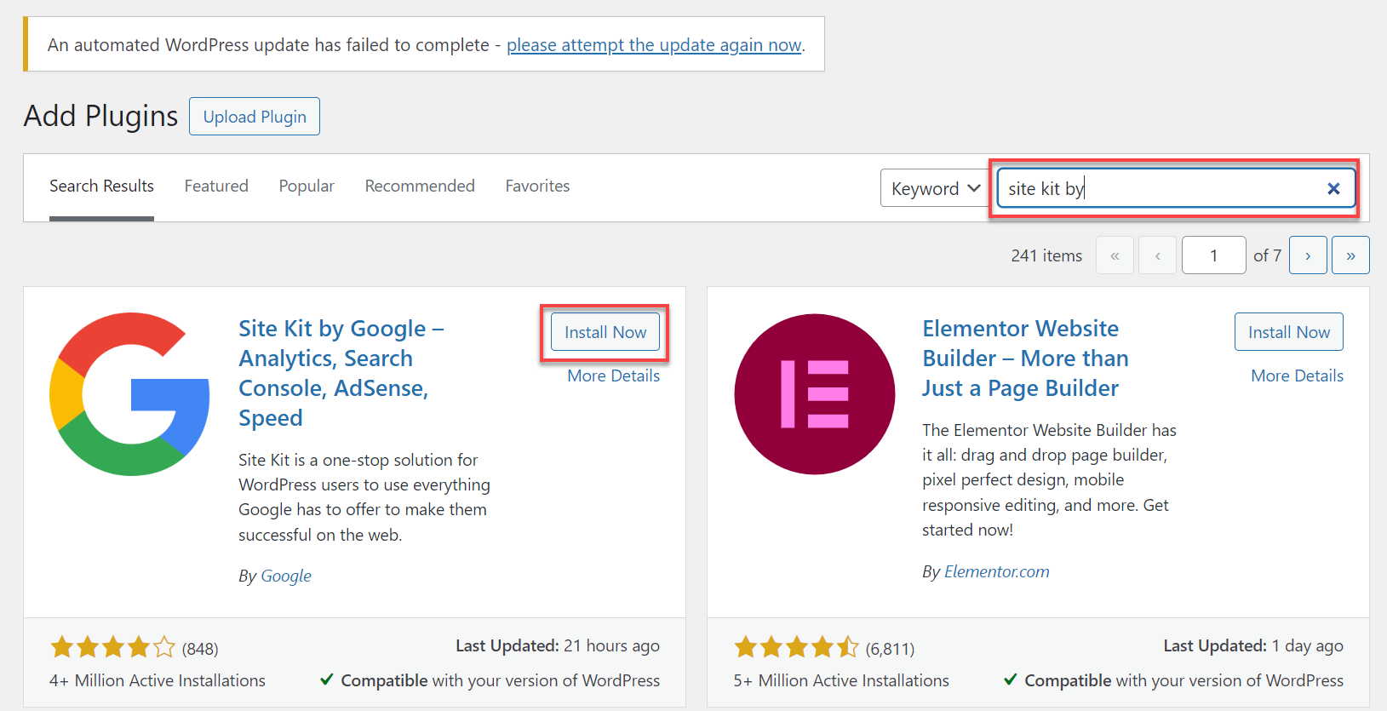Click the Site Kit star rating
The height and width of the screenshot is (711, 1387).
pos(113,648)
